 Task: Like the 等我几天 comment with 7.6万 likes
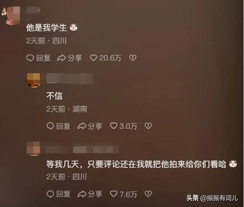coord(113,194)
